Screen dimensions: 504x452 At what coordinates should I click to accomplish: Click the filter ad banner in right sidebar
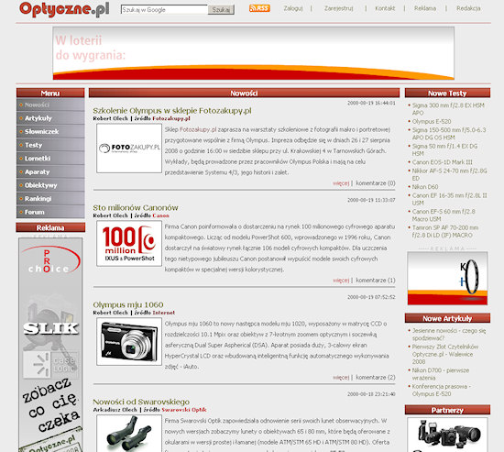point(447,279)
